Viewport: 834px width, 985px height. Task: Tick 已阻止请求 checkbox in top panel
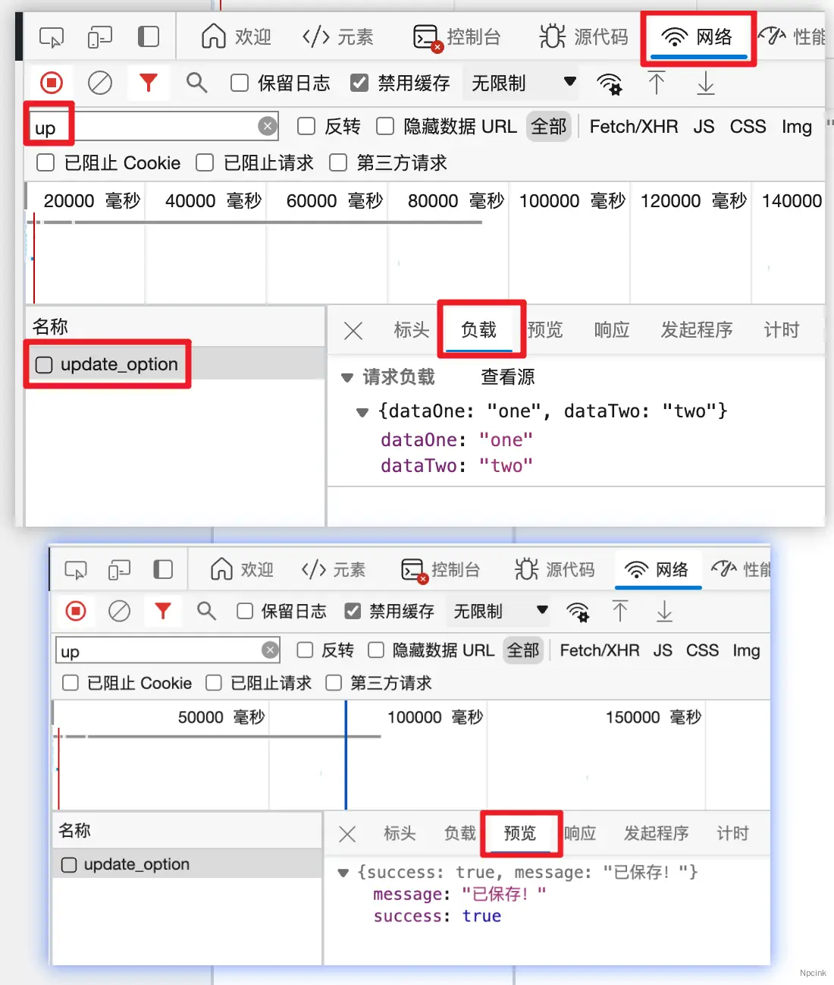point(205,162)
